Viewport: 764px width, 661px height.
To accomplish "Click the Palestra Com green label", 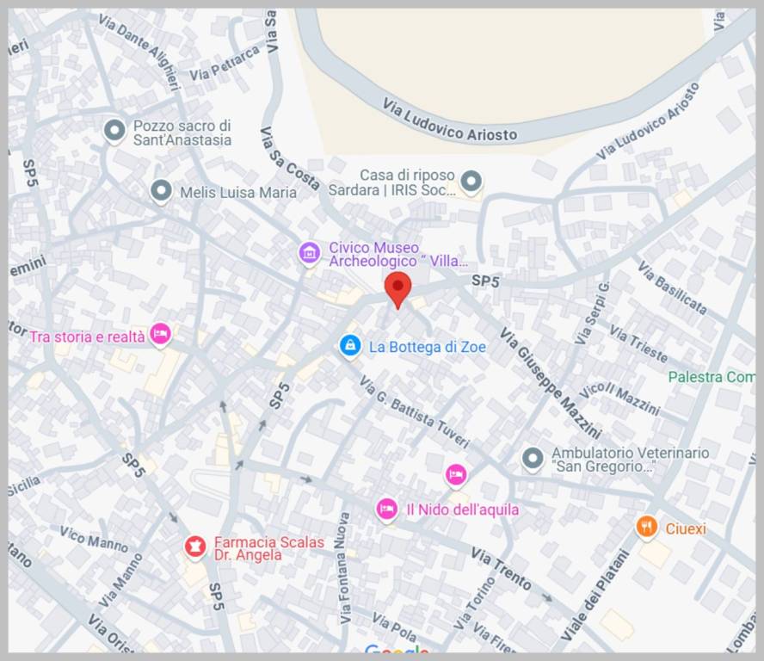I will [712, 377].
